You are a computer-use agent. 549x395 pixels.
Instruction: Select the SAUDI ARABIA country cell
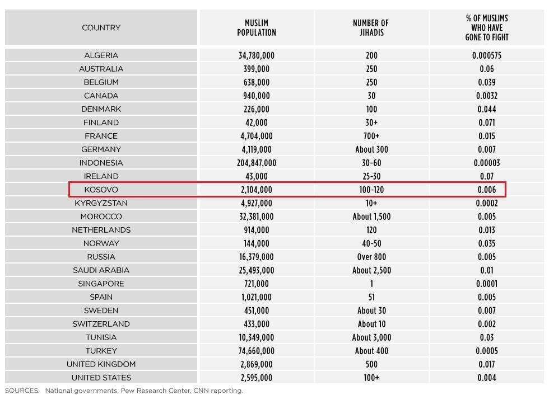101,270
